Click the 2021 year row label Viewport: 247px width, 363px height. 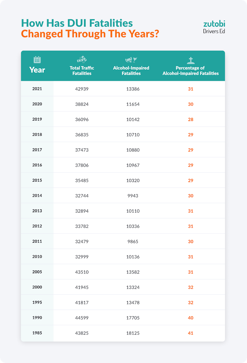pos(37,89)
